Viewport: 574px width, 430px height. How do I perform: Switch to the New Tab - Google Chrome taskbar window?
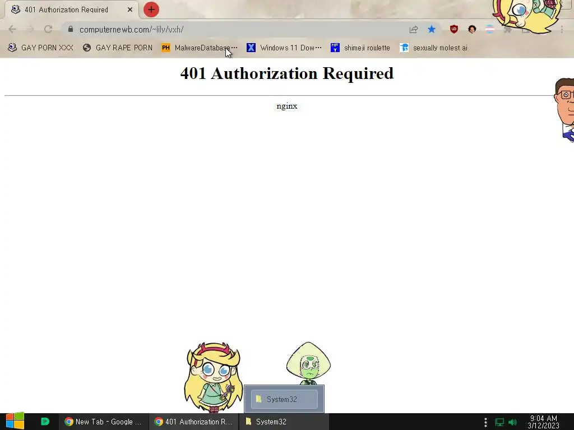tap(104, 422)
